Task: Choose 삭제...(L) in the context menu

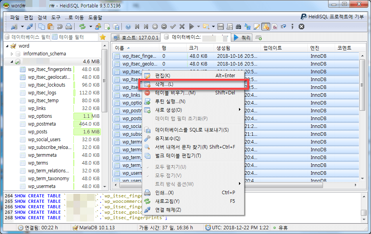Action: click(193, 84)
